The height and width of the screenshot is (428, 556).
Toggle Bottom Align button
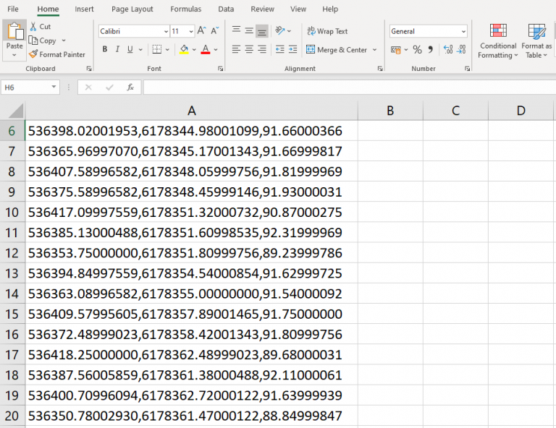click(262, 31)
